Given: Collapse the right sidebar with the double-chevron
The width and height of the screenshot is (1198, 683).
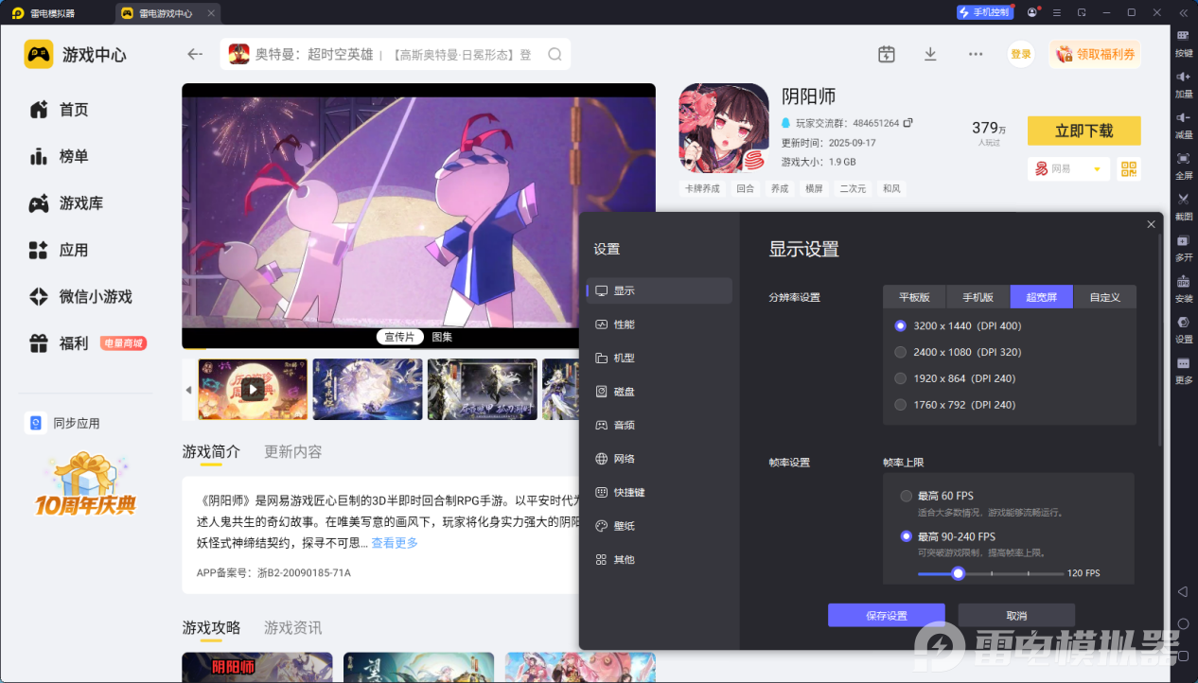Looking at the screenshot, I should coord(1183,12).
